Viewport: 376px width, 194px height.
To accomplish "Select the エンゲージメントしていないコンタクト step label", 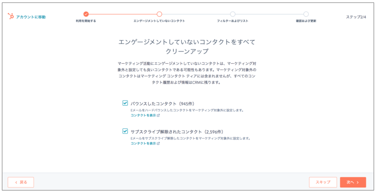I will pyautogui.click(x=159, y=21).
